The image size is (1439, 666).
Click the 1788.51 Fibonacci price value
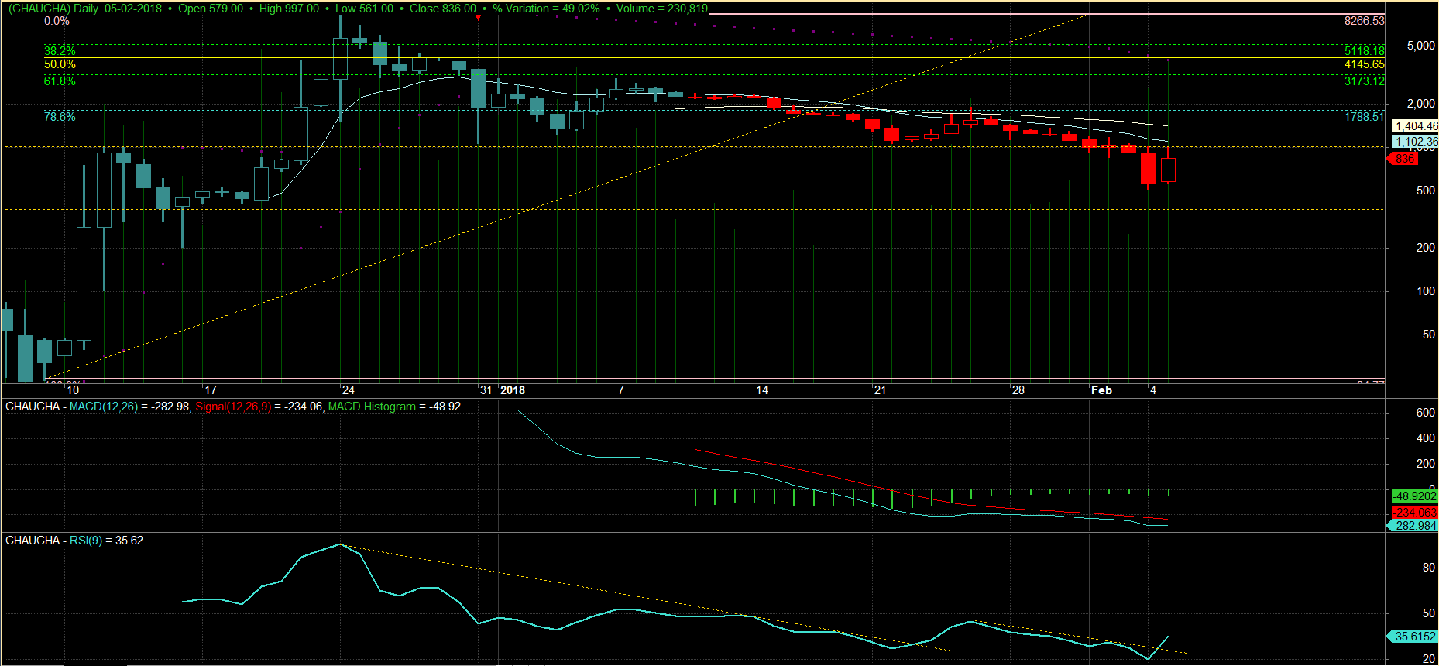(1364, 117)
